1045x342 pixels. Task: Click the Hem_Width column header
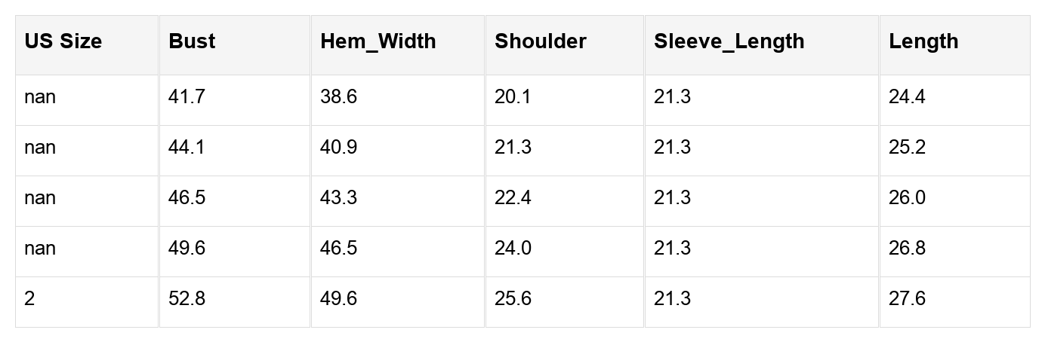pyautogui.click(x=378, y=41)
